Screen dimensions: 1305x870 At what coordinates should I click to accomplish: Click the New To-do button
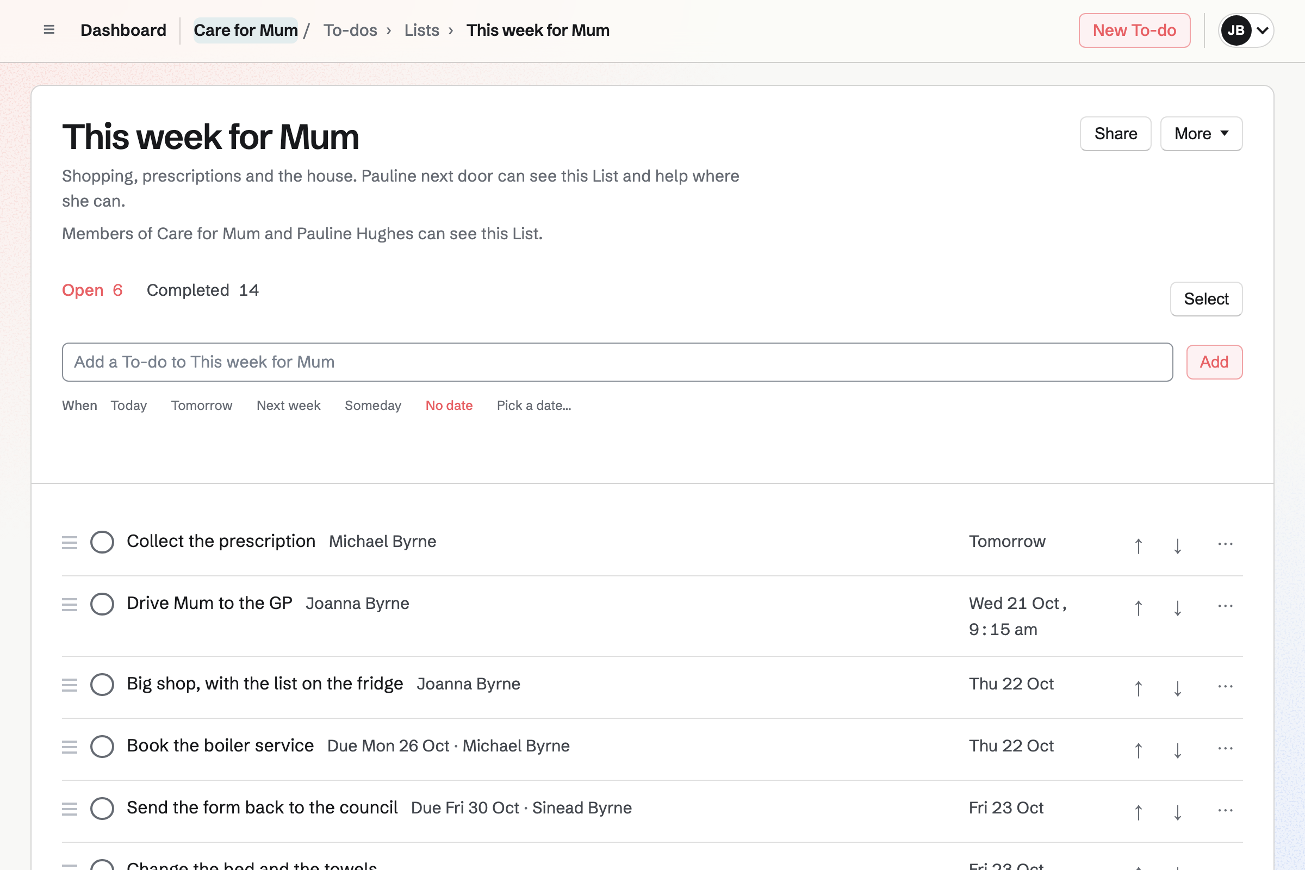(x=1134, y=30)
